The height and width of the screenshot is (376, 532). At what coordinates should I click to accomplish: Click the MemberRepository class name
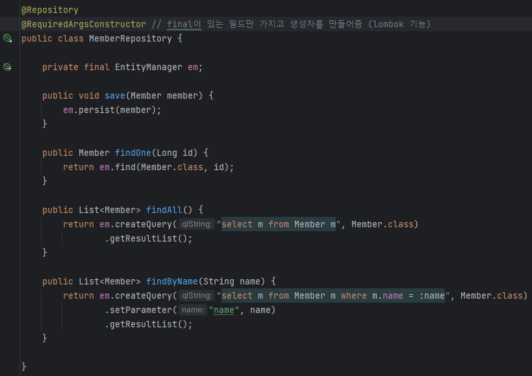point(131,39)
